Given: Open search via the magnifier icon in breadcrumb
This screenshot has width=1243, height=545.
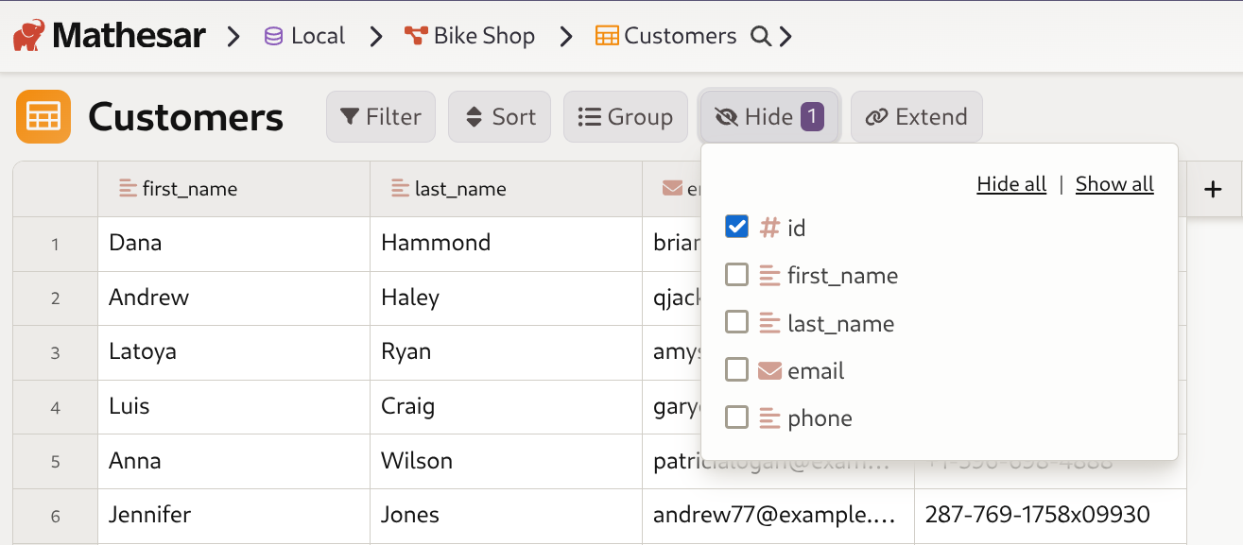Looking at the screenshot, I should click(x=761, y=36).
